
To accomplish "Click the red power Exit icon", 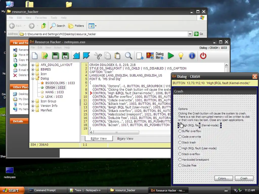I will 203,56.
